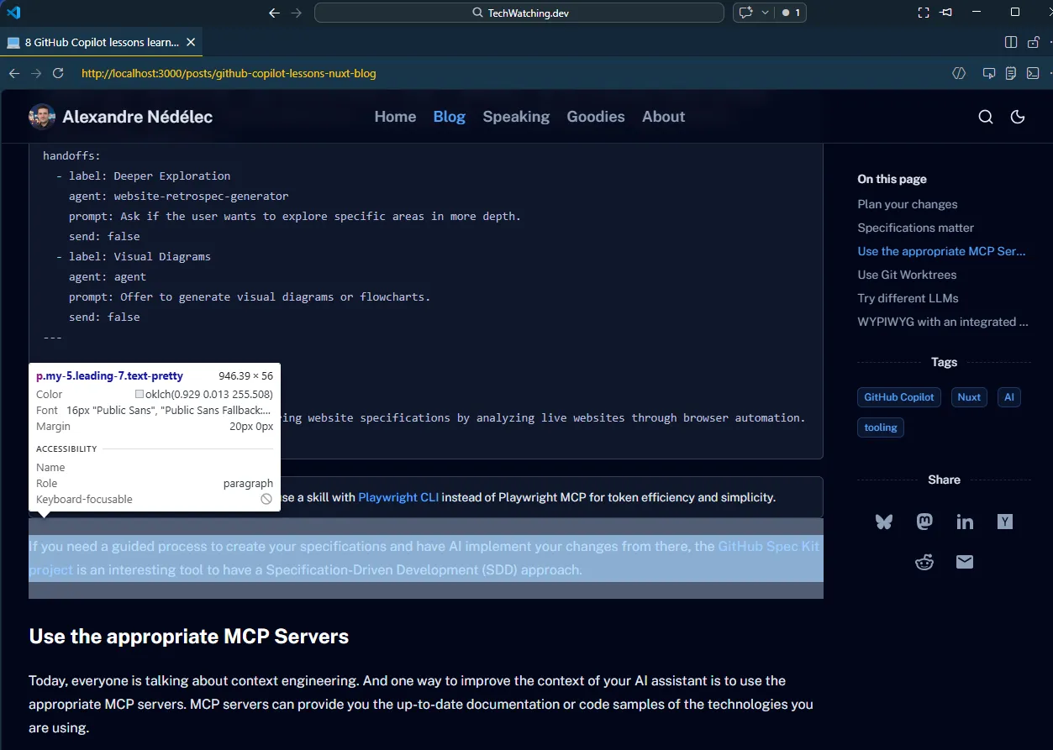The width and height of the screenshot is (1053, 750).
Task: Pin the window always on top
Action: pyautogui.click(x=945, y=12)
